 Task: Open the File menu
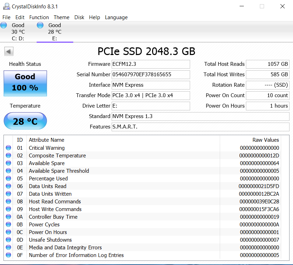(x=6, y=17)
